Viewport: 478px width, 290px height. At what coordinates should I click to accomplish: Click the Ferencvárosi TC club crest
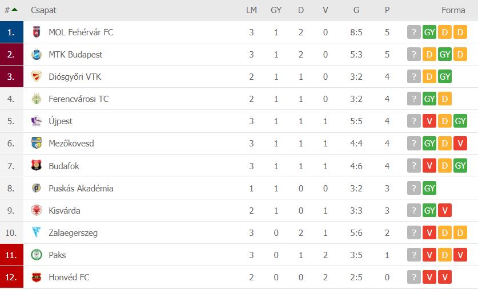point(37,99)
